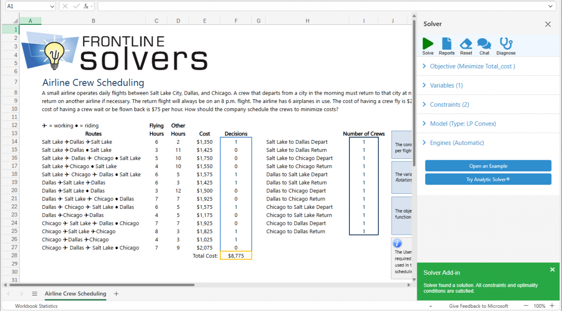Viewport: 562px width, 311px height.
Task: Click the formula bar insert function icon
Action: [x=86, y=7]
